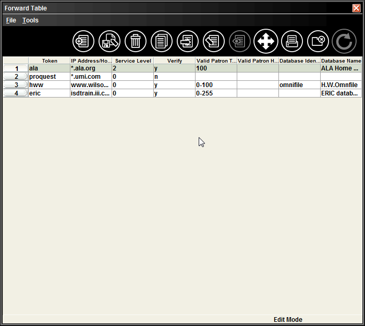Viewport: 365px width, 326px height.
Task: Close the Forward Table window
Action: tap(356, 8)
